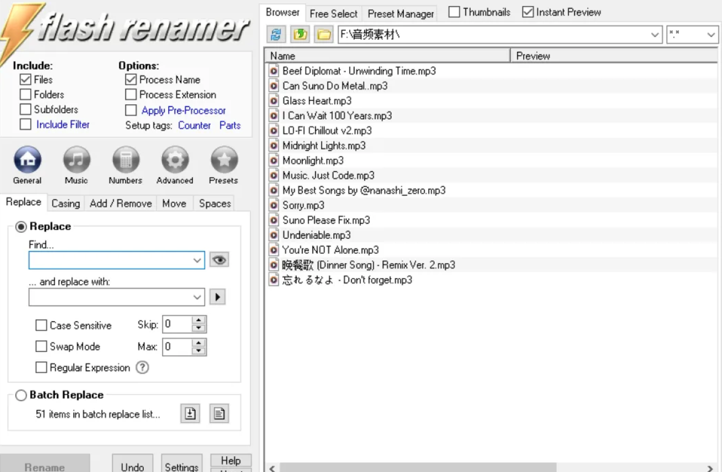Screen dimensions: 722x472
Task: Click the horizontal scrollbar thumb in file list
Action: click(x=418, y=468)
